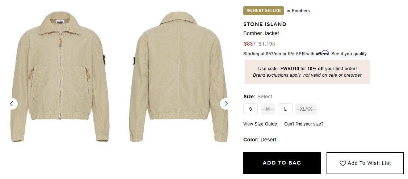Show the previous product image arrow
408x179 pixels.
click(x=12, y=104)
